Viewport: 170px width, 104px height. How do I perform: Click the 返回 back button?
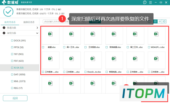click(x=15, y=98)
